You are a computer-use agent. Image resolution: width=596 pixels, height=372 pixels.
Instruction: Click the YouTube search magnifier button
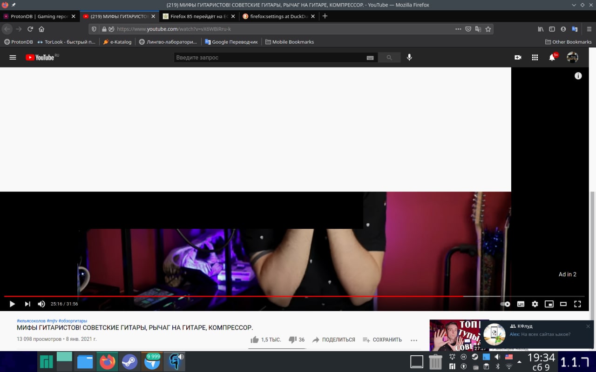tap(389, 58)
